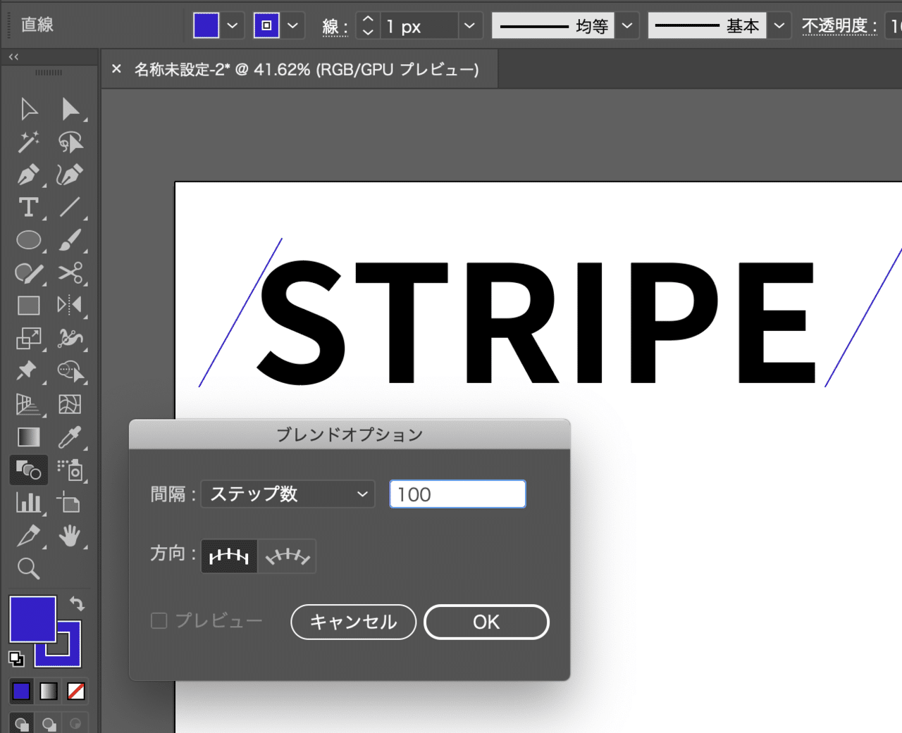The height and width of the screenshot is (733, 902).
Task: Select the Selection tool (black arrow outline)
Action: coord(29,109)
